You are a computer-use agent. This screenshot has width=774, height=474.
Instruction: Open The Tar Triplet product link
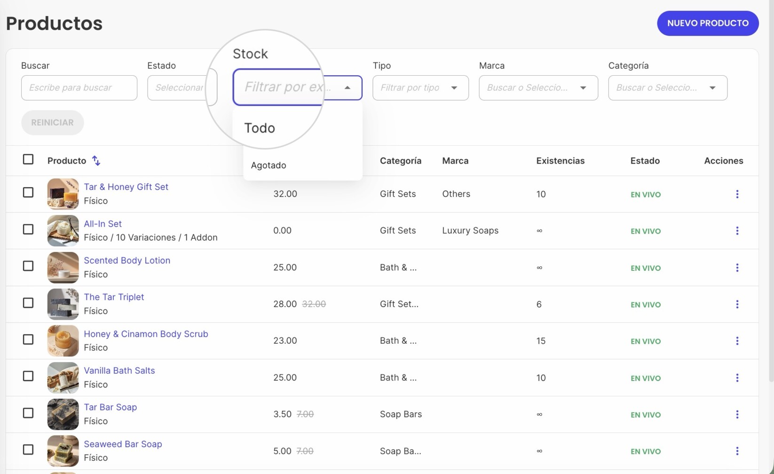pyautogui.click(x=114, y=297)
